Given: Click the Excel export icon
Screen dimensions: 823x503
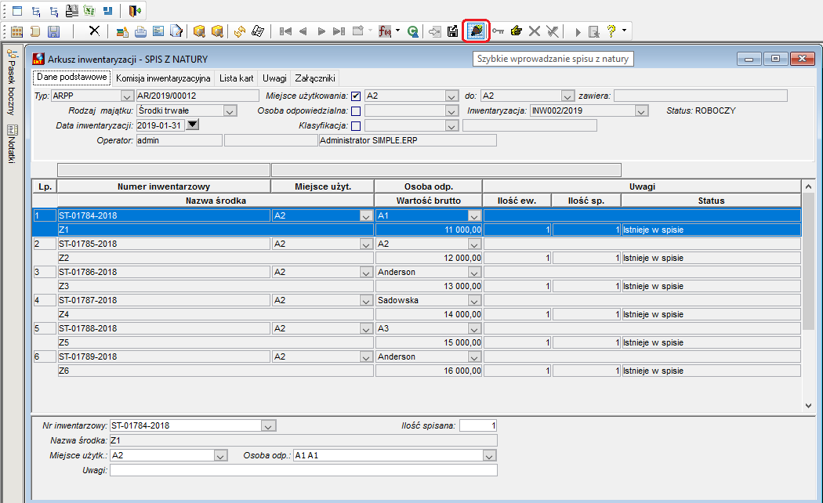Looking at the screenshot, I should [x=90, y=11].
